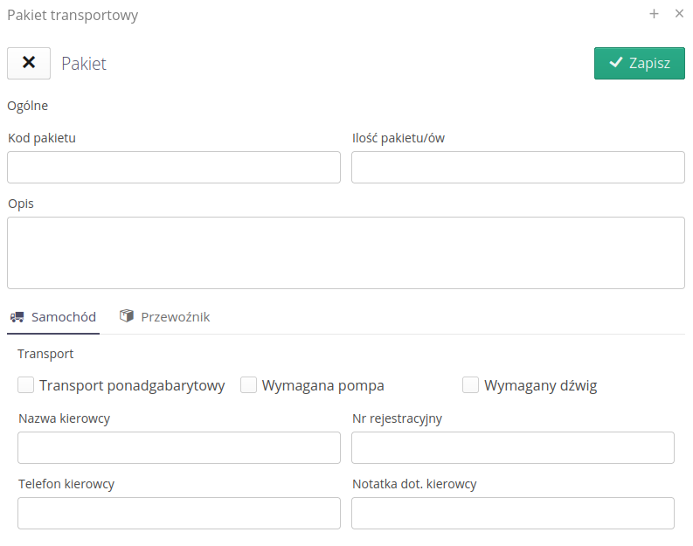
Task: Click the checkmark icon on the Zapisz button
Action: 616,64
